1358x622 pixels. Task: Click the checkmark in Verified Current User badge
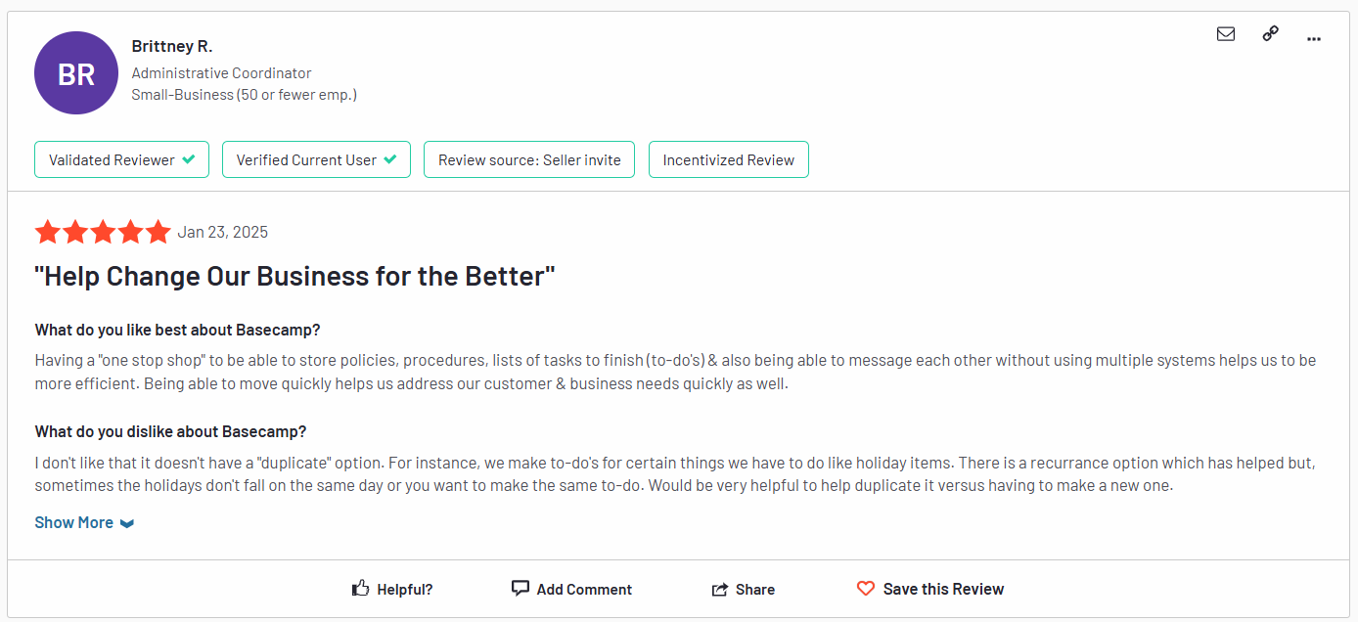point(390,159)
